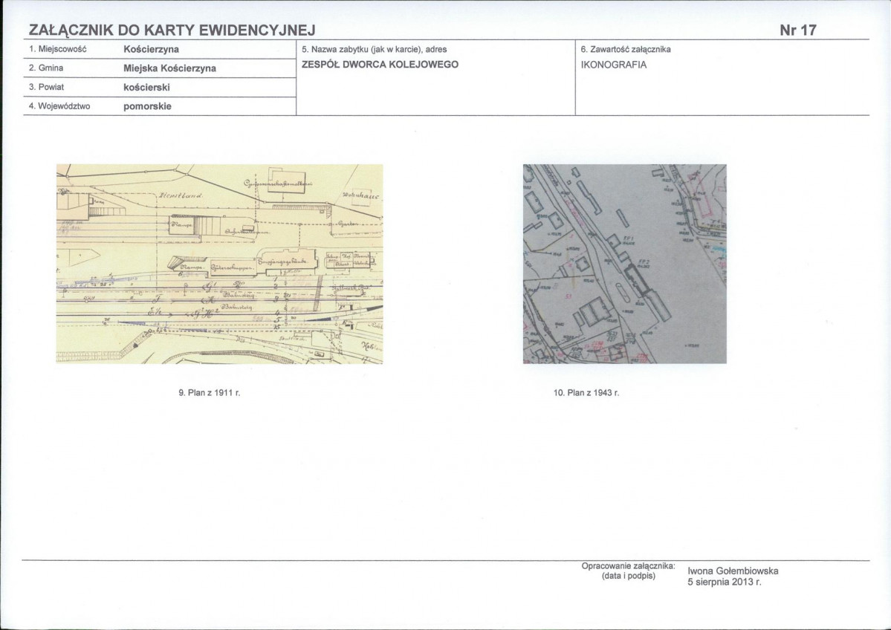Select the monument name "ZESPÓŁ DWORCA KOLEJOWEGO"
The image size is (891, 630).
[380, 65]
